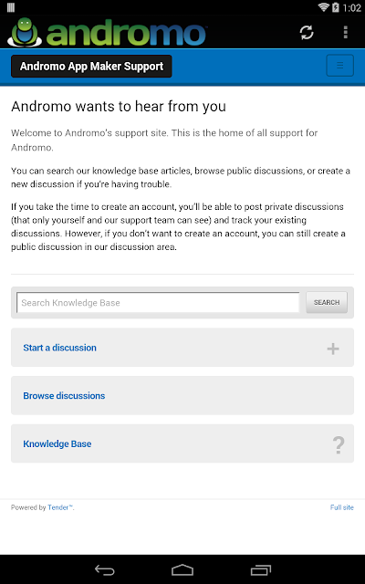This screenshot has width=365, height=584.
Task: Switch to Full site link
Action: 342,507
